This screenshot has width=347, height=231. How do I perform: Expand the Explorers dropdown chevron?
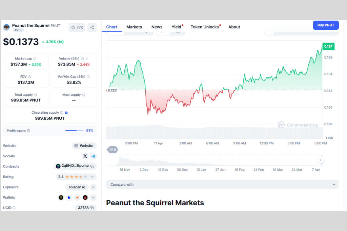point(93,187)
